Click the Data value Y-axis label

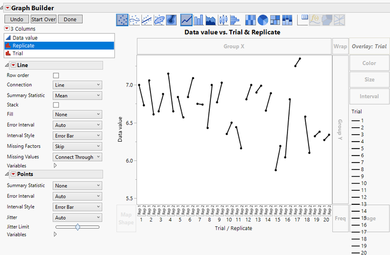[x=120, y=129]
